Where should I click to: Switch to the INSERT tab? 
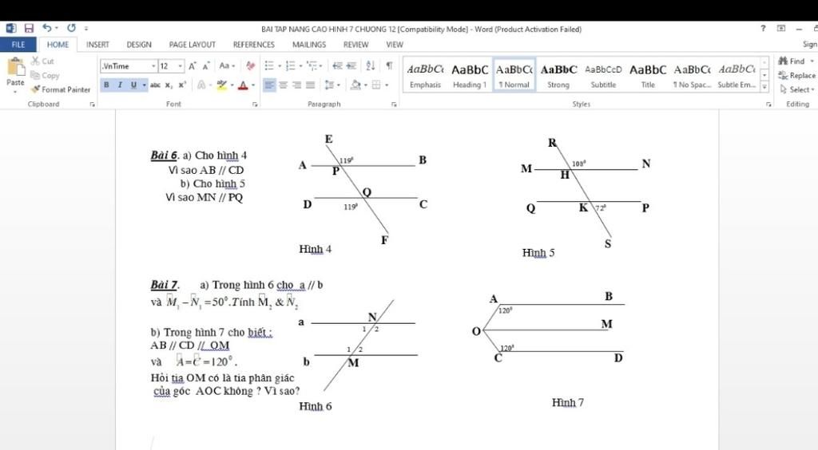97,45
